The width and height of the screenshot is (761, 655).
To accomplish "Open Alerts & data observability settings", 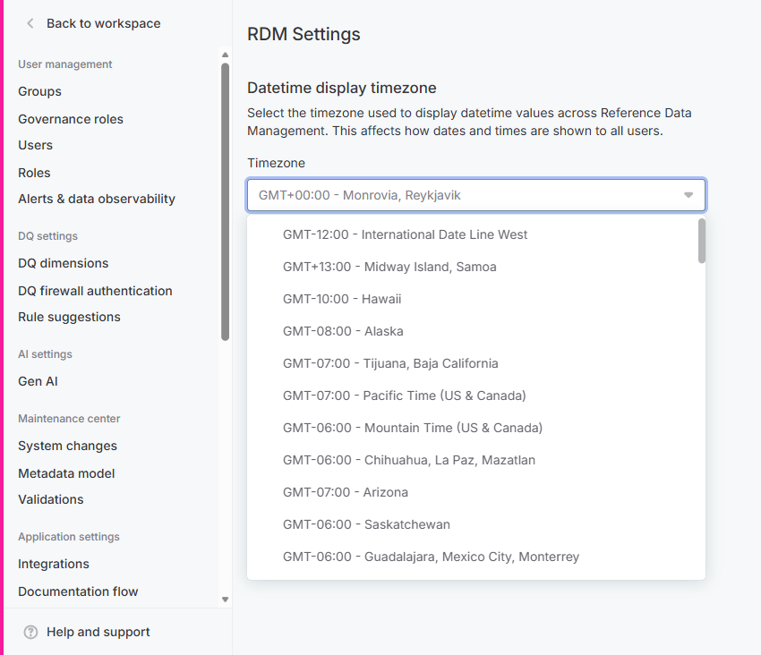I will coord(97,199).
